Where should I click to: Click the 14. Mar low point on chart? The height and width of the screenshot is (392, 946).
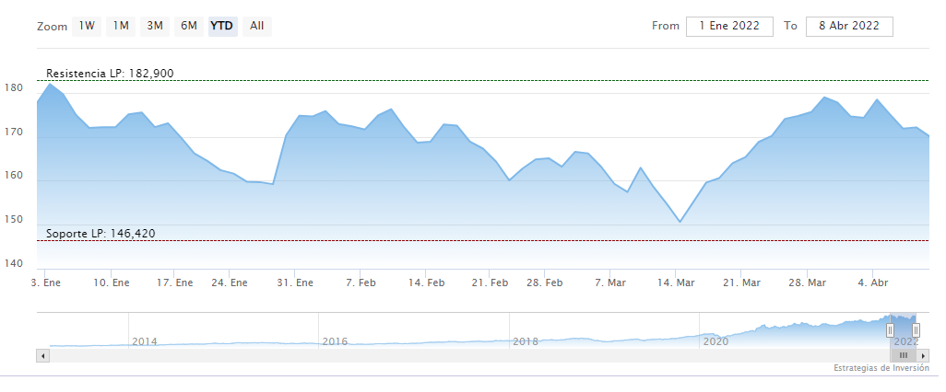coord(680,222)
